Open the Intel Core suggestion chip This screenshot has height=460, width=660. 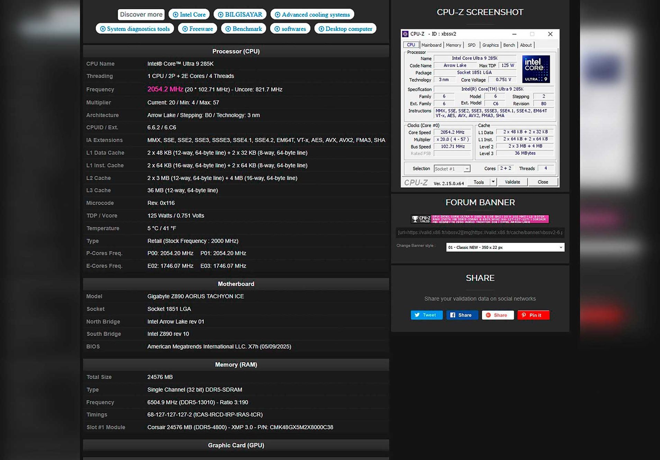click(189, 15)
